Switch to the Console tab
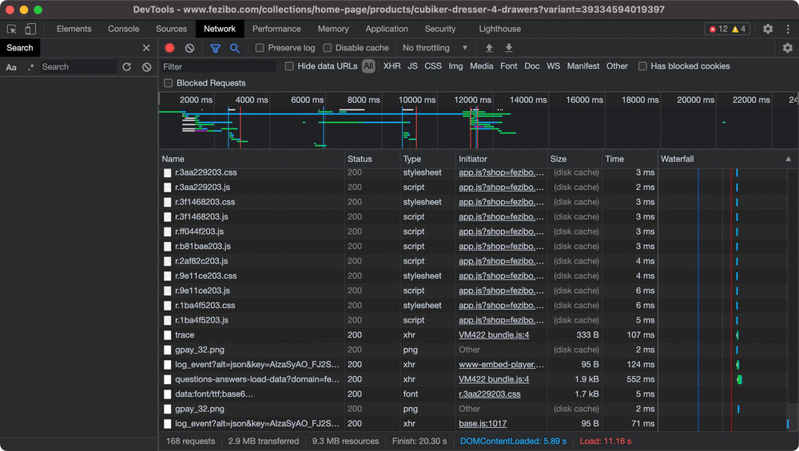The width and height of the screenshot is (799, 451). click(124, 29)
